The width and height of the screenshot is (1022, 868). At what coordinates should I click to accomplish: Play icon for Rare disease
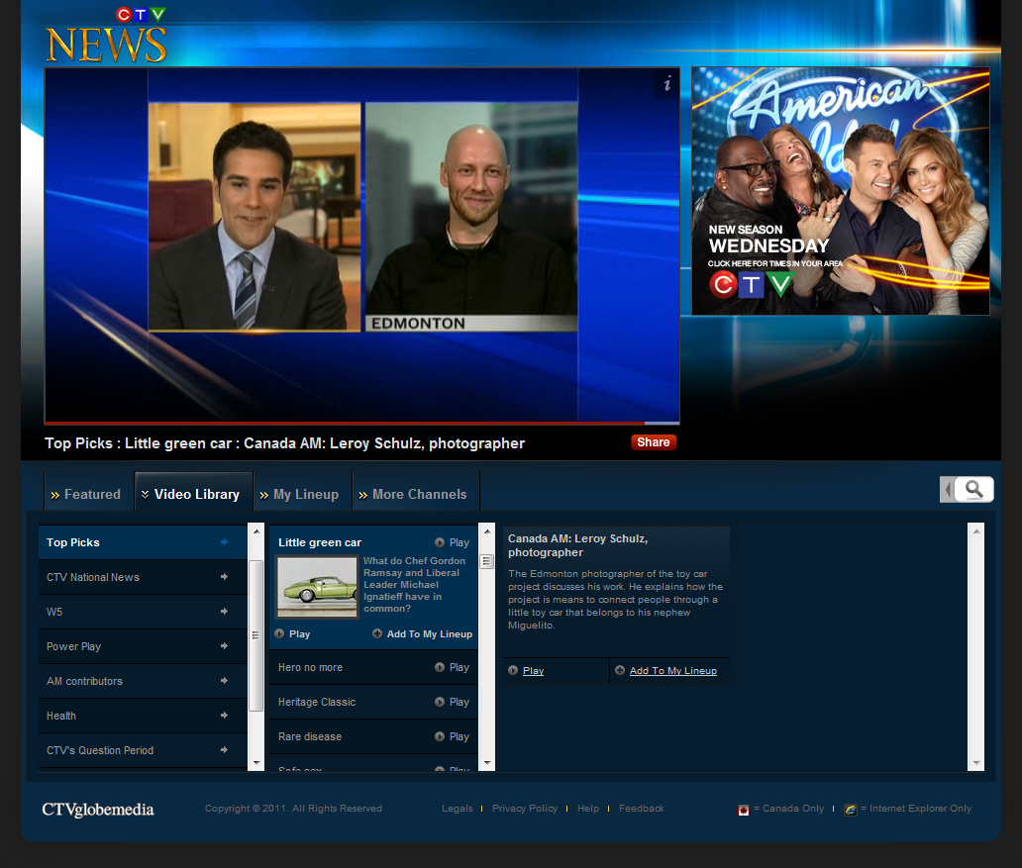coord(440,736)
